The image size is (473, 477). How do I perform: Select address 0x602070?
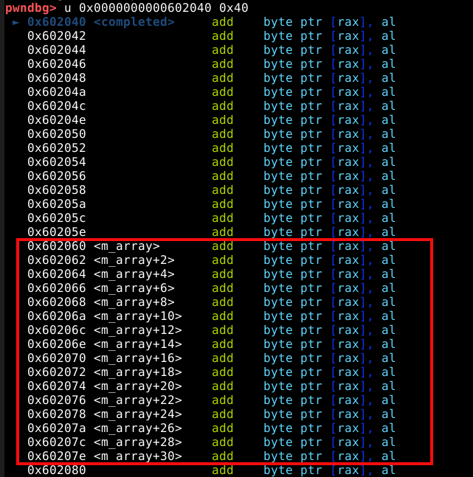tap(57, 358)
